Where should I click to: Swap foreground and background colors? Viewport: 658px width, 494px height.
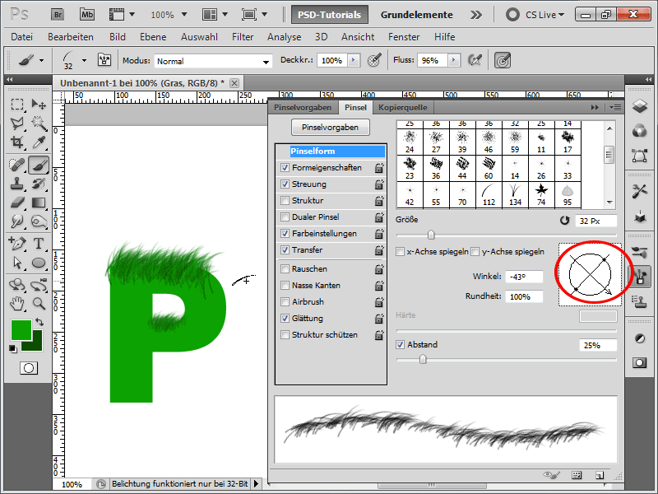(x=39, y=322)
